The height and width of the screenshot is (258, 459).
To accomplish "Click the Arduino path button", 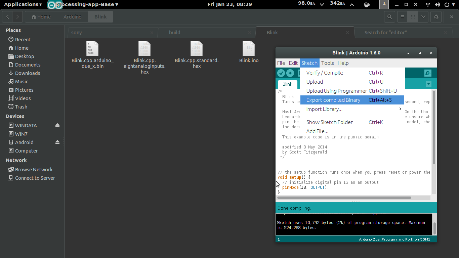I will (x=72, y=17).
